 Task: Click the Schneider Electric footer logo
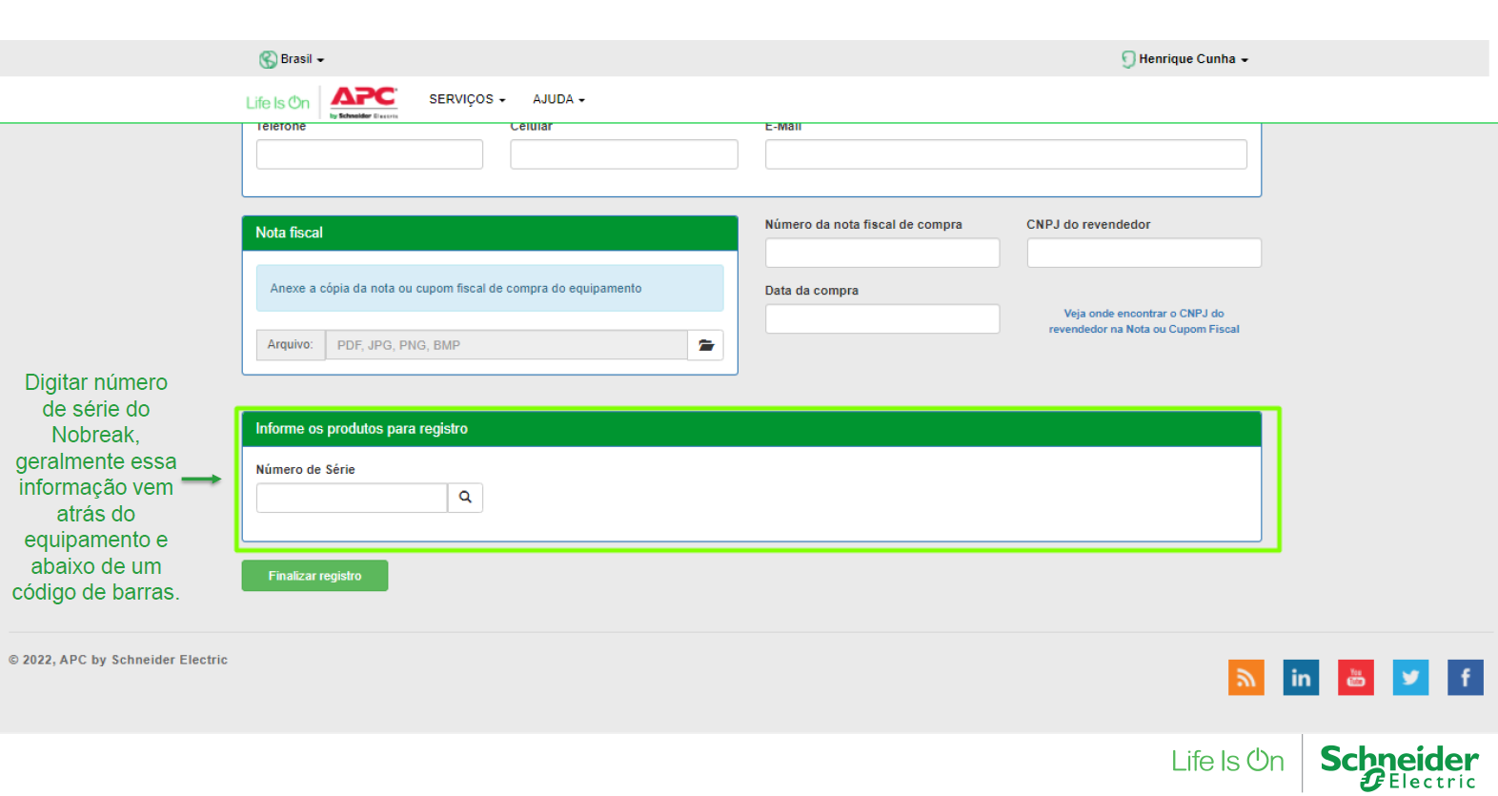tap(1399, 767)
